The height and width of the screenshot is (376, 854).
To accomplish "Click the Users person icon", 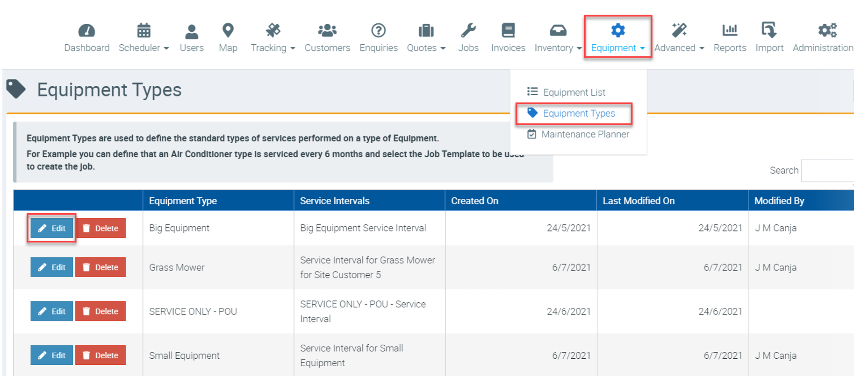I will tap(191, 31).
